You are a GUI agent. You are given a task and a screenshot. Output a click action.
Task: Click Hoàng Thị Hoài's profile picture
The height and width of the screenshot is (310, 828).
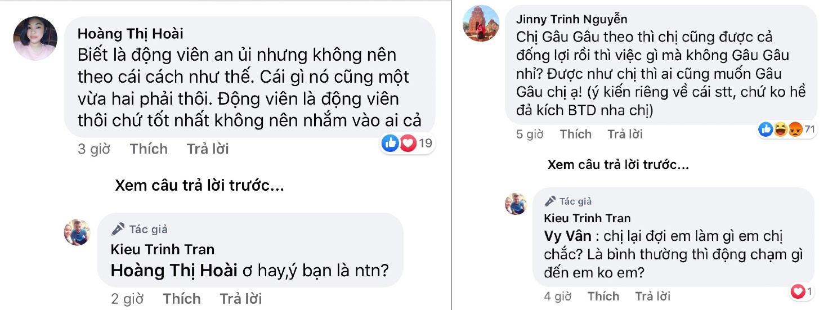coord(35,38)
